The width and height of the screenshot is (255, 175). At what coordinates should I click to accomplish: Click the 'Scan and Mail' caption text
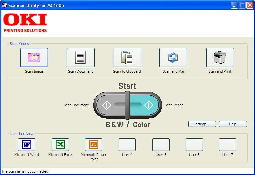pos(174,71)
